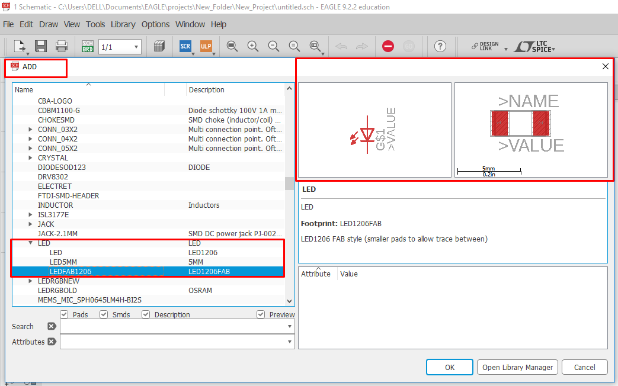Zoom in with the plus magnifier
This screenshot has width=618, height=386.
coord(252,47)
